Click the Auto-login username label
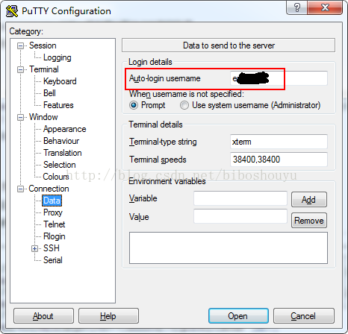 164,78
